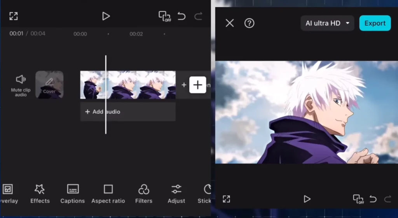This screenshot has width=398, height=218.
Task: Toggle keyframe OFF icon in left editor
Action: pos(165,16)
